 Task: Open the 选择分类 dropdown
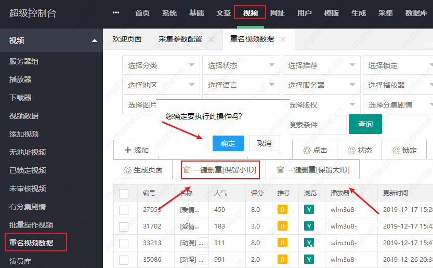[160, 65]
